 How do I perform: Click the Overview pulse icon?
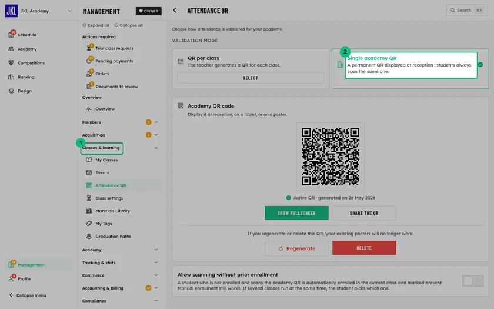coord(89,109)
